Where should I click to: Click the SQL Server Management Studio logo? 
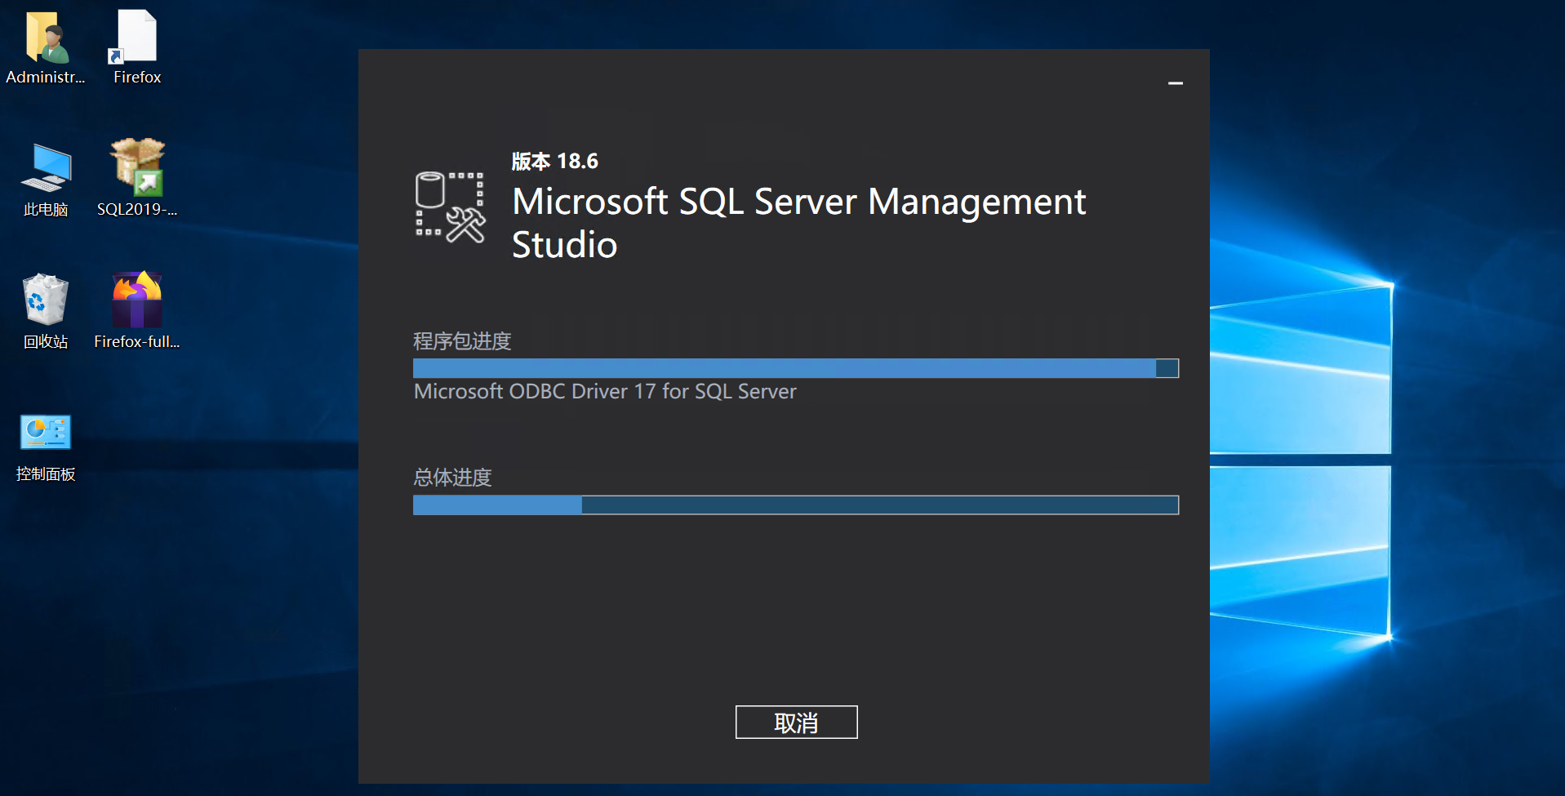[450, 207]
